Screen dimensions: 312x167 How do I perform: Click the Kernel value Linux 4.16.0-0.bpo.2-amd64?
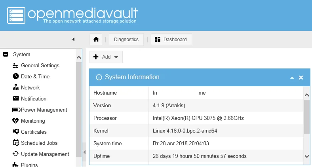tap(185, 131)
